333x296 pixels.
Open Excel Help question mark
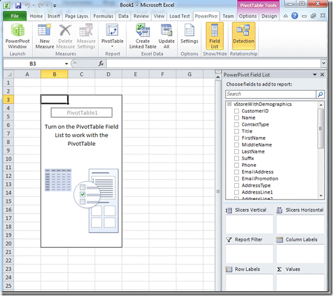click(x=295, y=16)
